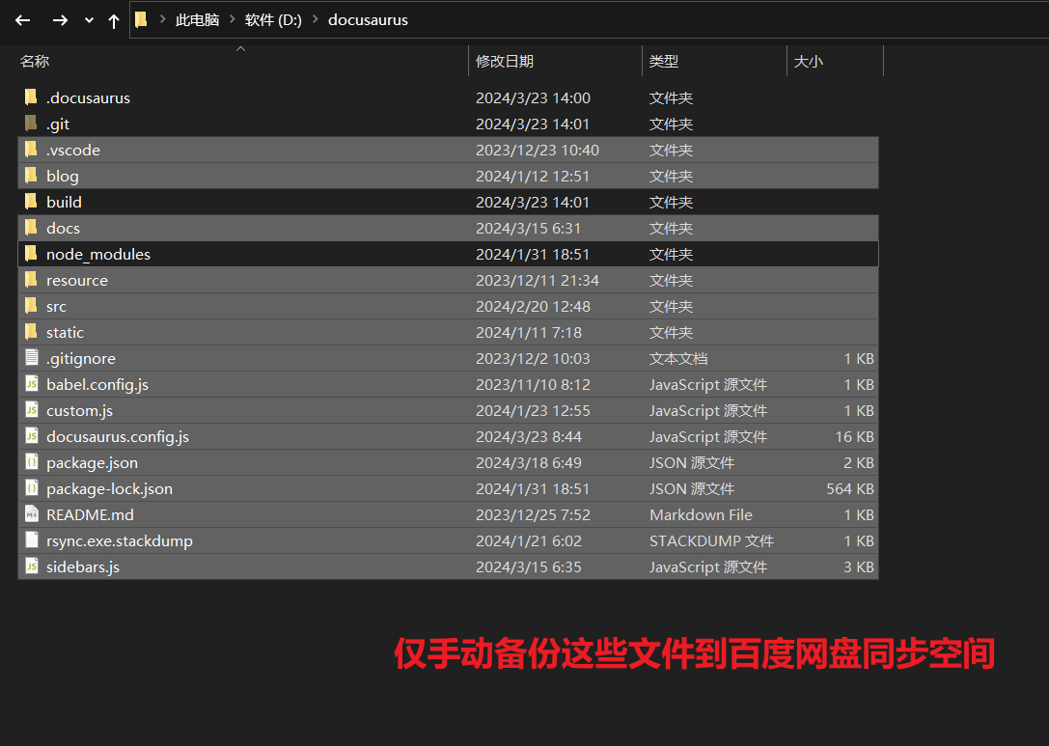This screenshot has width=1049, height=746.
Task: Sort by 类型 column header
Action: coord(664,62)
